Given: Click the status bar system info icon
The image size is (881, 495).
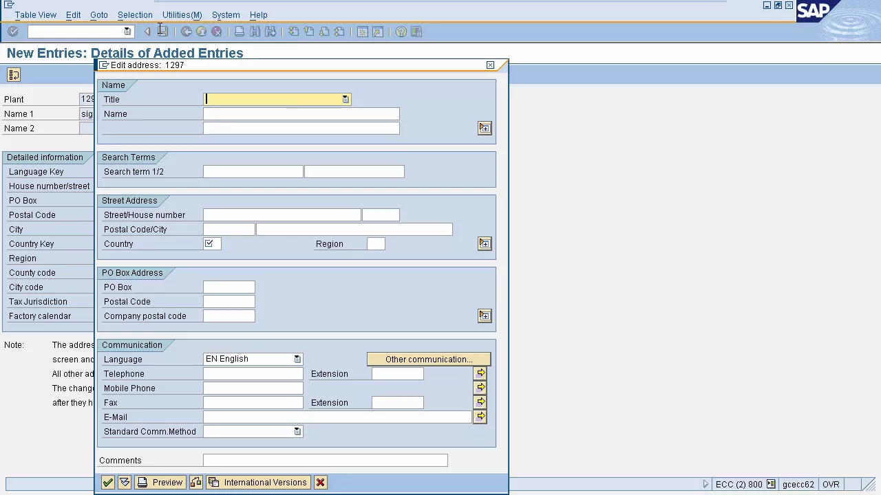Looking at the screenshot, I should point(771,485).
